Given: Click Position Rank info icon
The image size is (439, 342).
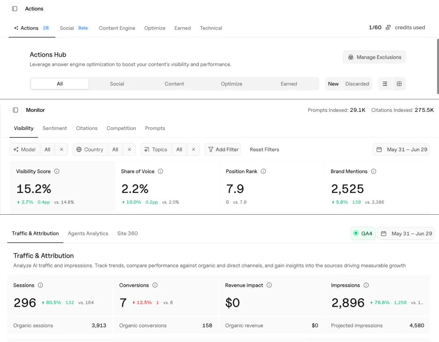Looking at the screenshot, I should click(263, 172).
